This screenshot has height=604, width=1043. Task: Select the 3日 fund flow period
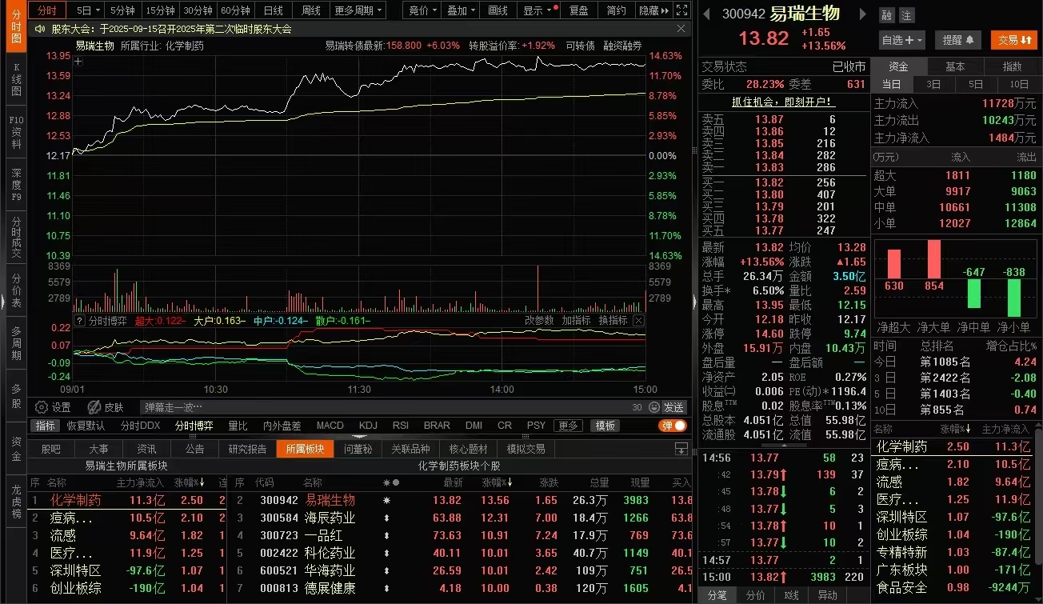(x=933, y=85)
